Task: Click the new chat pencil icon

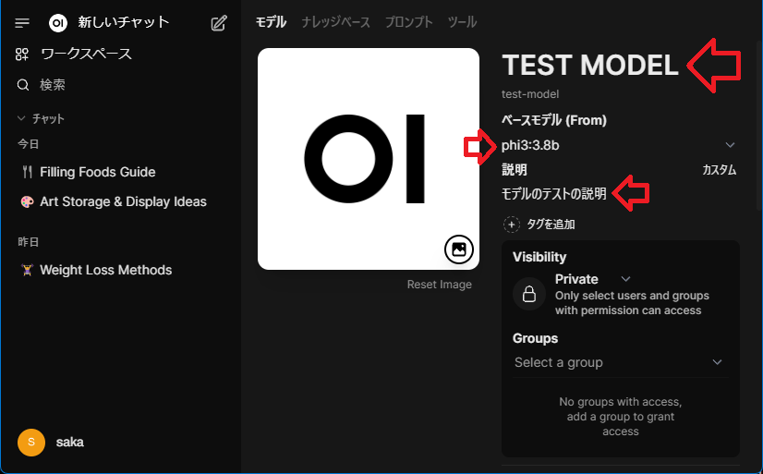Action: [x=219, y=23]
